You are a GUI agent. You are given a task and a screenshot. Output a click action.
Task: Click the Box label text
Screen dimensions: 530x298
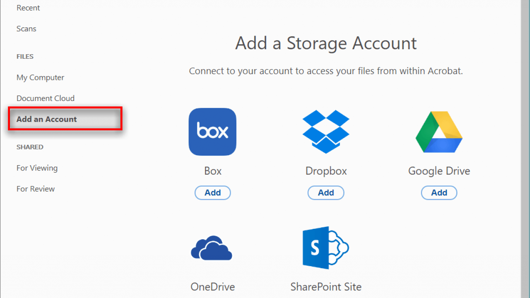[213, 171]
